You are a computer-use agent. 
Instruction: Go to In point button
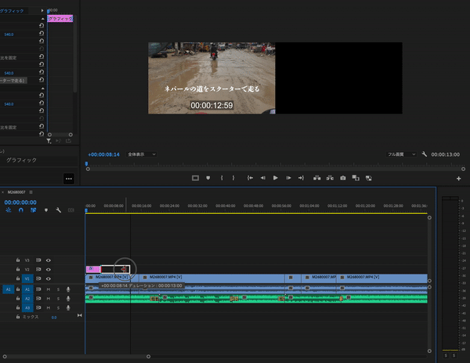click(x=250, y=178)
